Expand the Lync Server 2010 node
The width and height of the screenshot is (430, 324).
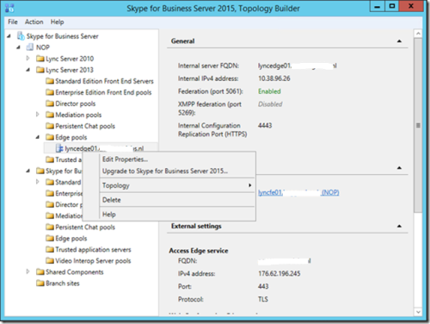28,59
